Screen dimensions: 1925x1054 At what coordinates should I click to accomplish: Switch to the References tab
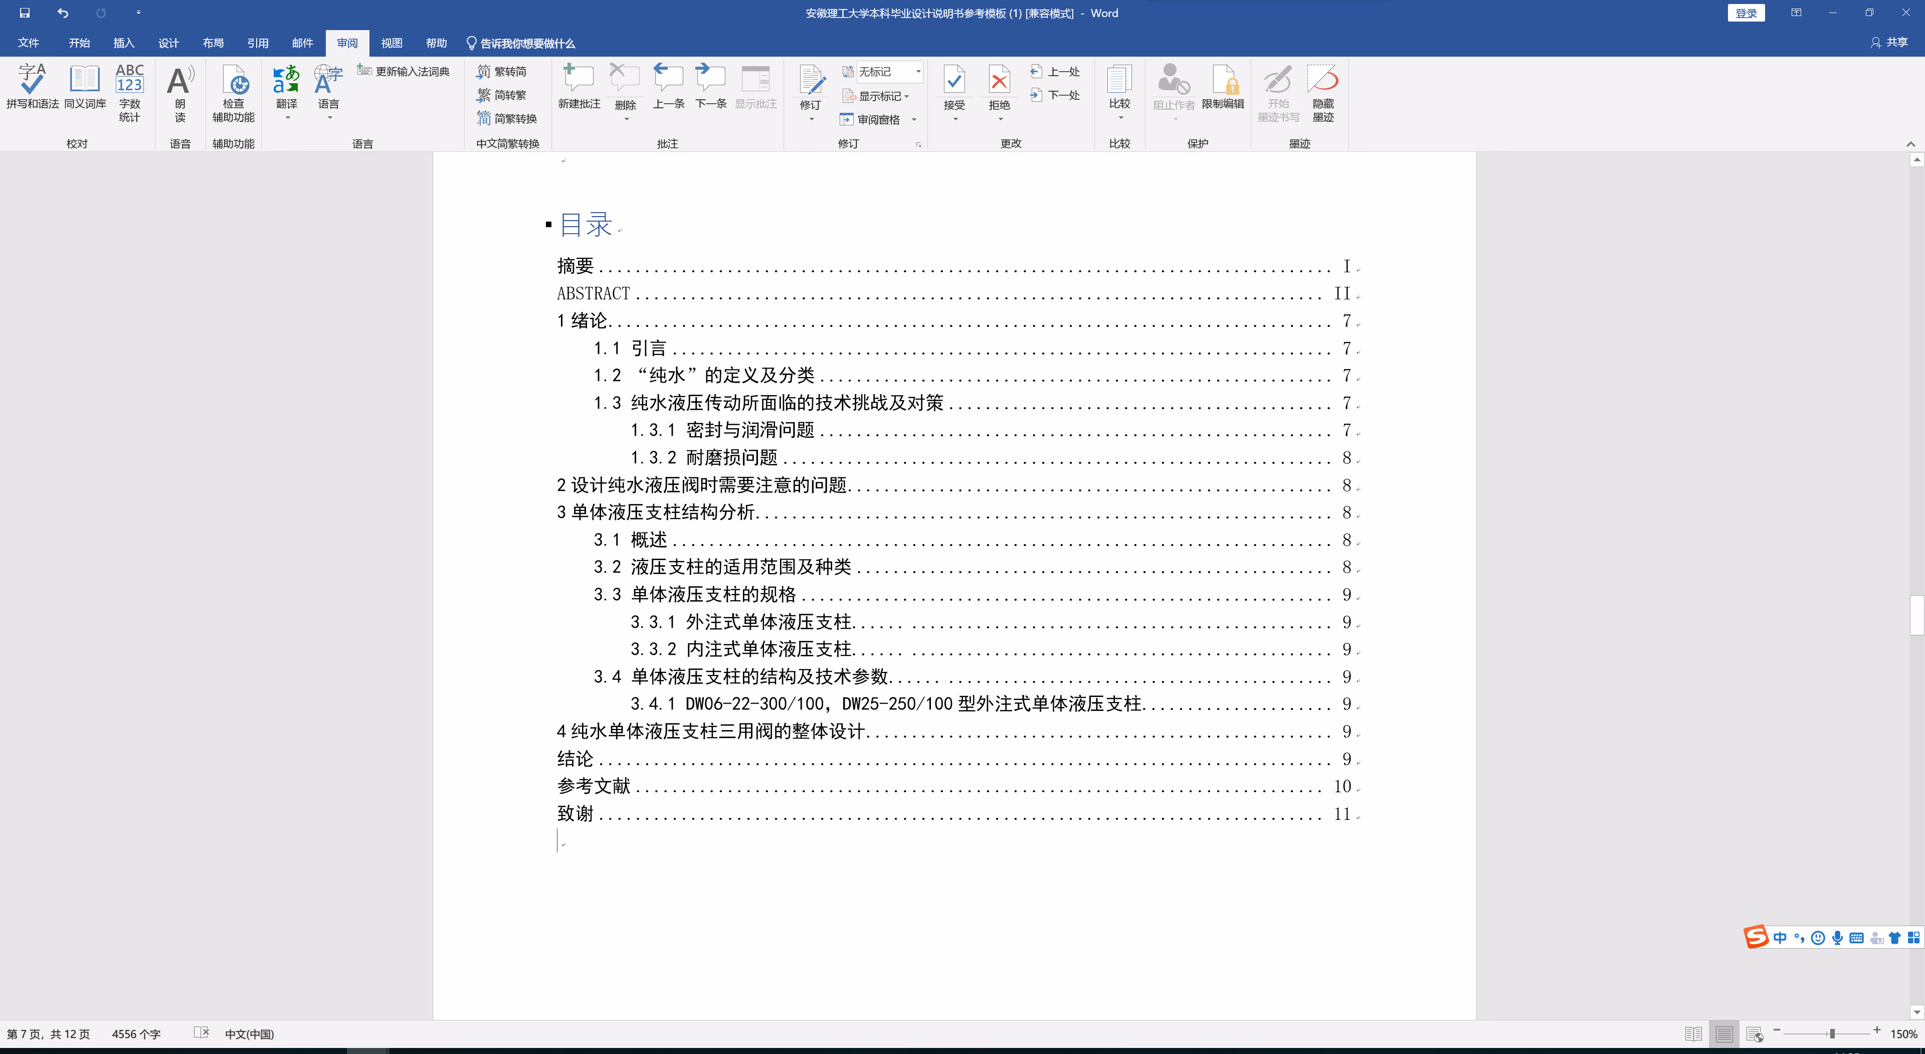point(258,43)
